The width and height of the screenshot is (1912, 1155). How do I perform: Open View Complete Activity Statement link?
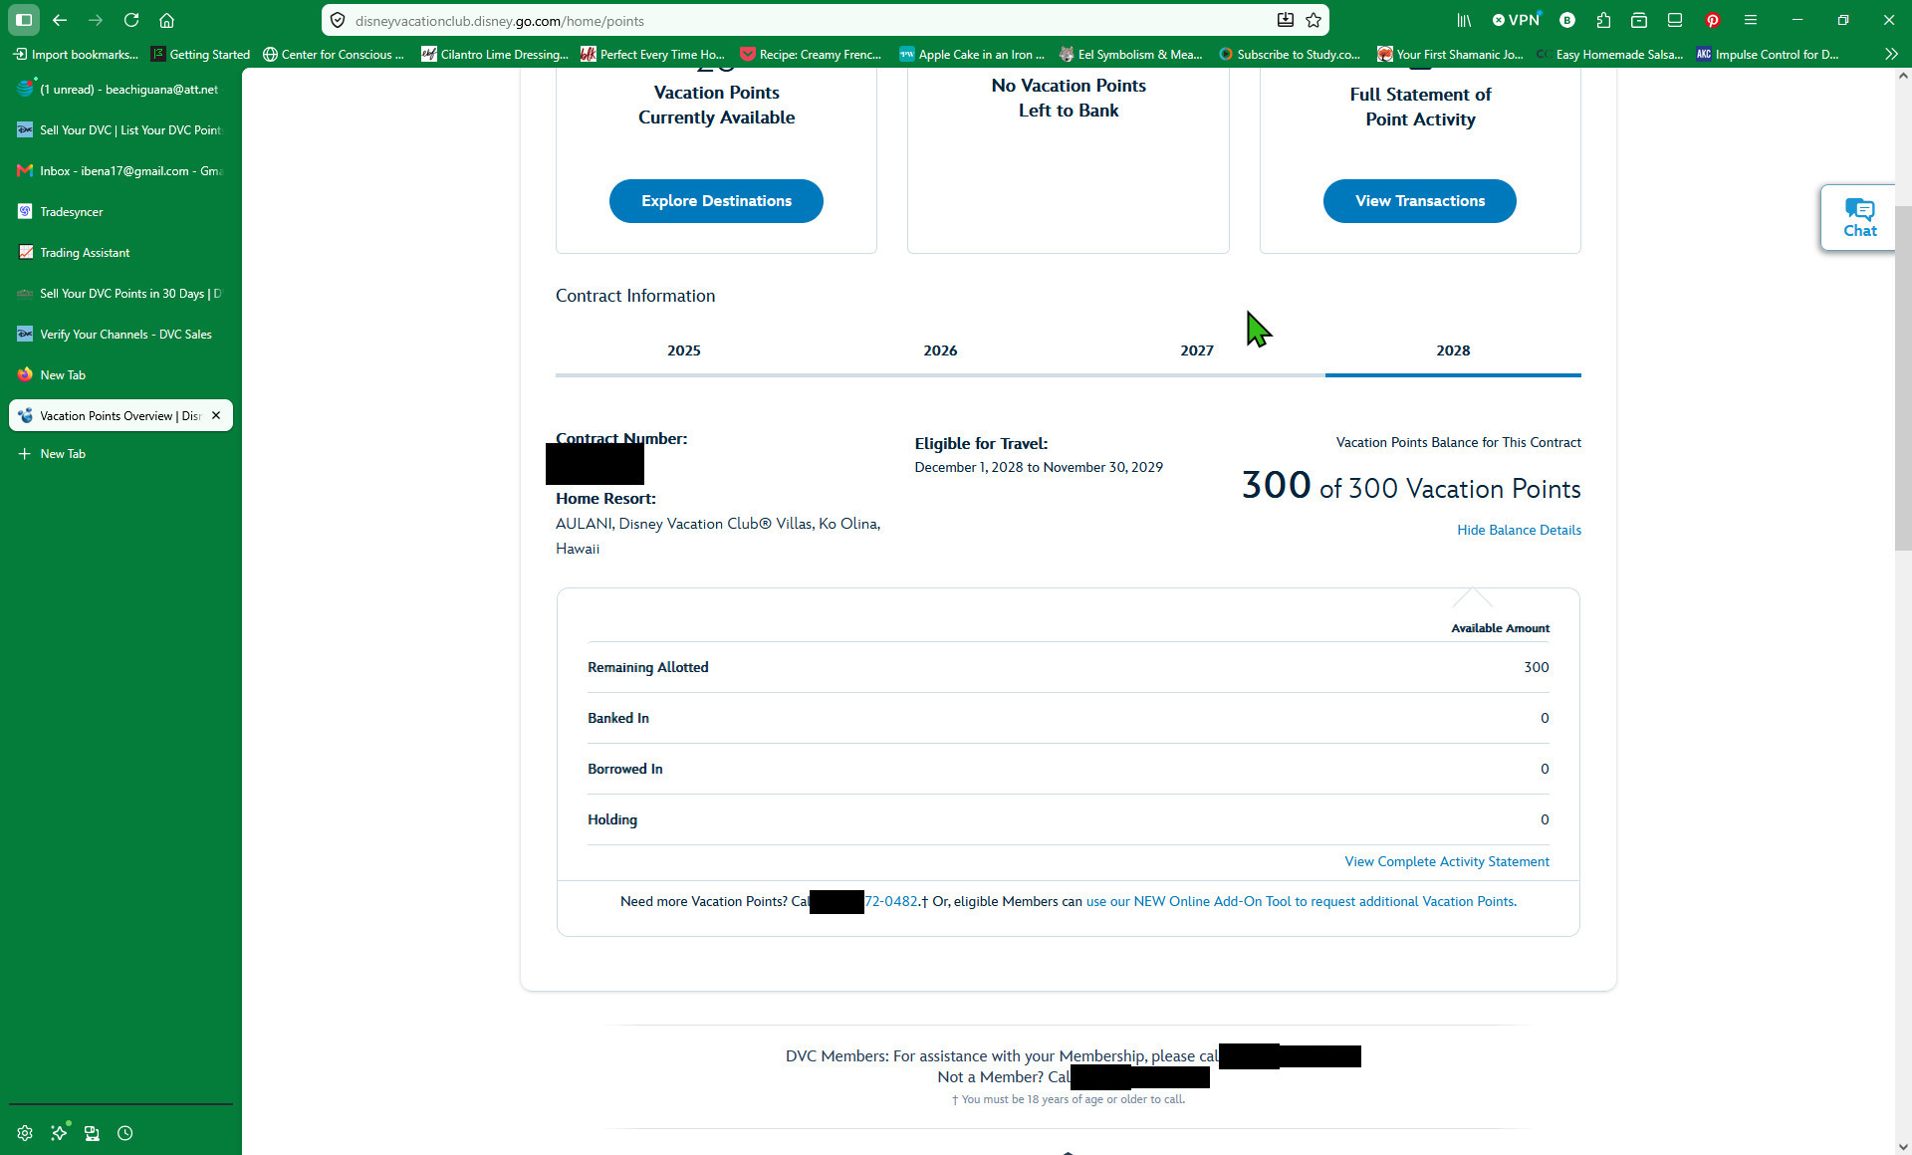point(1447,861)
